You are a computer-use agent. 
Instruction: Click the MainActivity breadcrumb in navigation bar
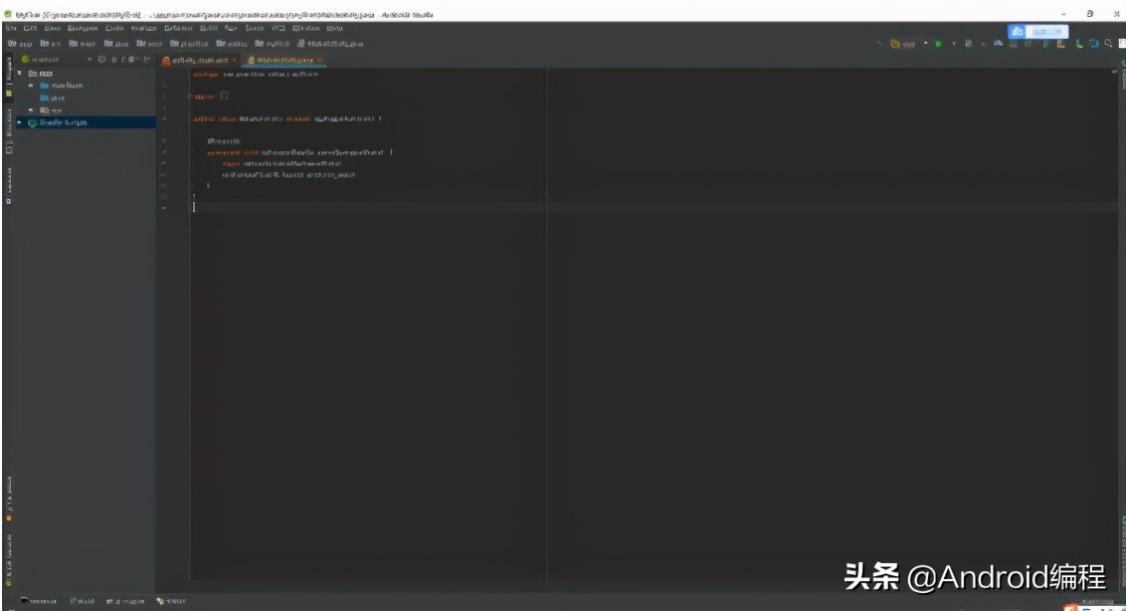click(x=330, y=44)
